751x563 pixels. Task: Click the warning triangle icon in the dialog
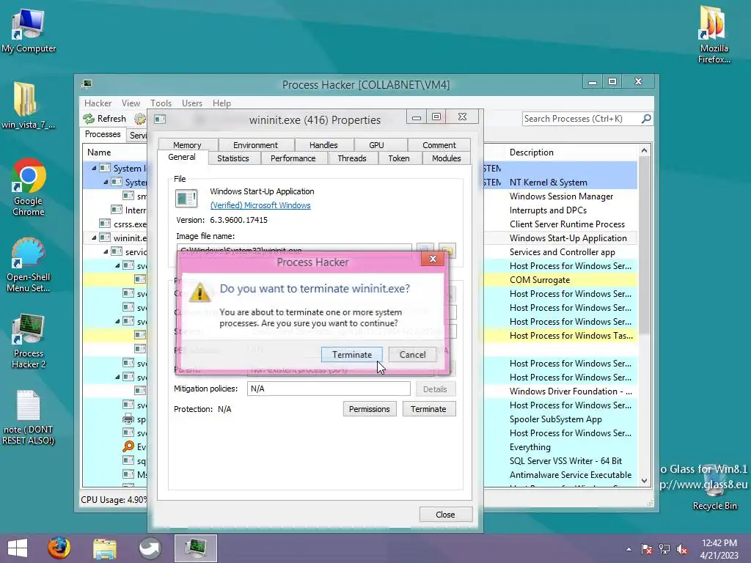[x=199, y=292]
